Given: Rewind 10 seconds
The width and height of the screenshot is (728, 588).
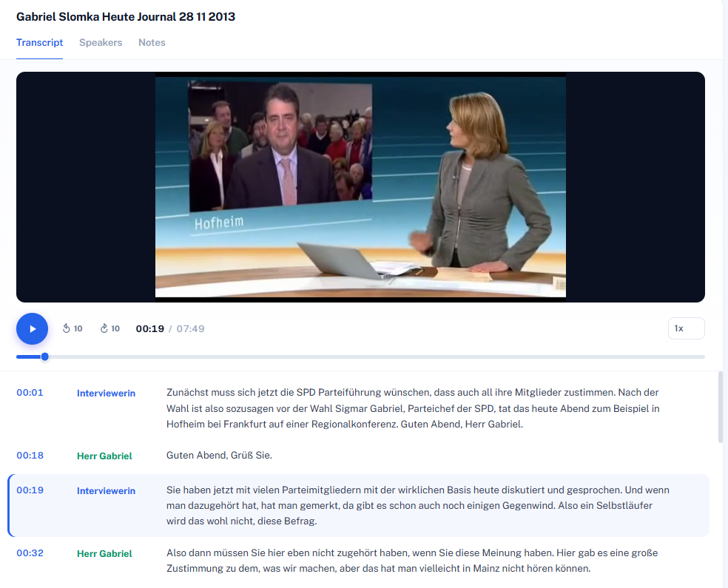Looking at the screenshot, I should [x=73, y=328].
